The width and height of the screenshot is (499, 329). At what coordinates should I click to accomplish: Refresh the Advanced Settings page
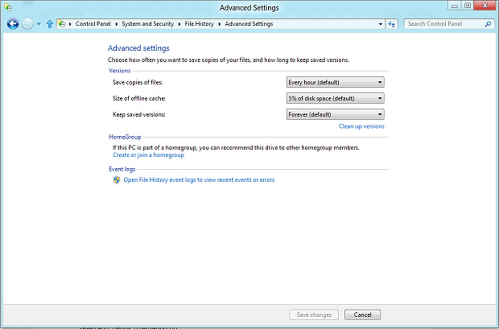(392, 24)
